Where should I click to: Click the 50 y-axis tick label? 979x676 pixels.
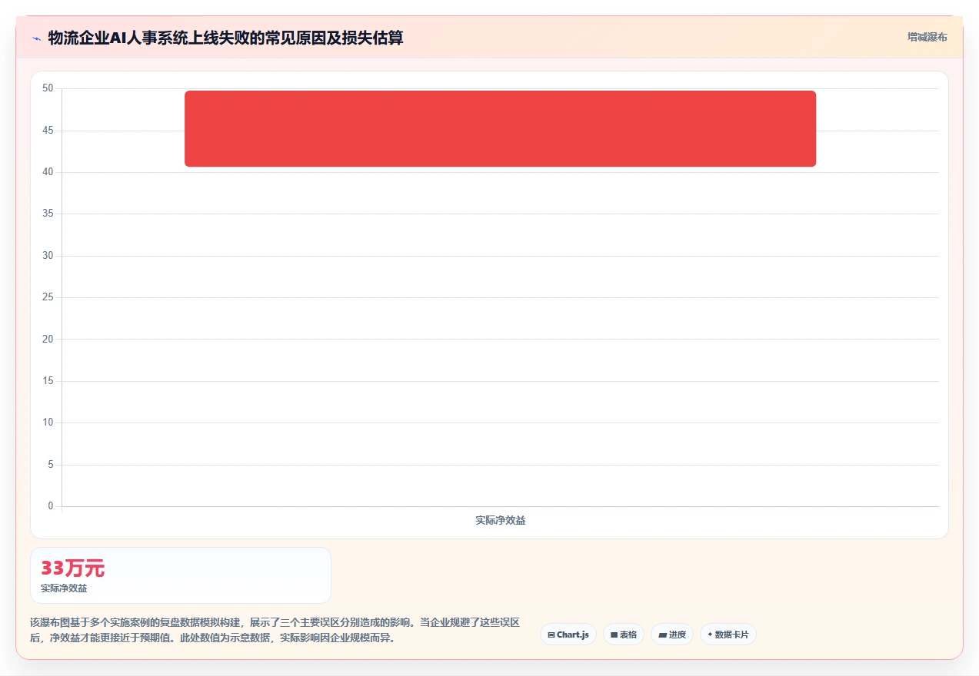click(48, 88)
